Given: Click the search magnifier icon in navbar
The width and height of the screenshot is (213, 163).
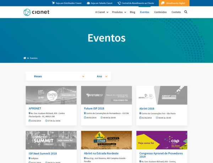Looking at the screenshot, I should tap(186, 12).
